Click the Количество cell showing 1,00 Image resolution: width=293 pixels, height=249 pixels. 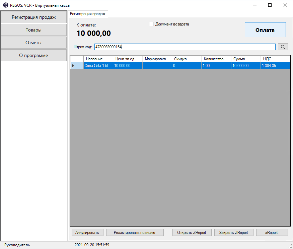click(216, 66)
